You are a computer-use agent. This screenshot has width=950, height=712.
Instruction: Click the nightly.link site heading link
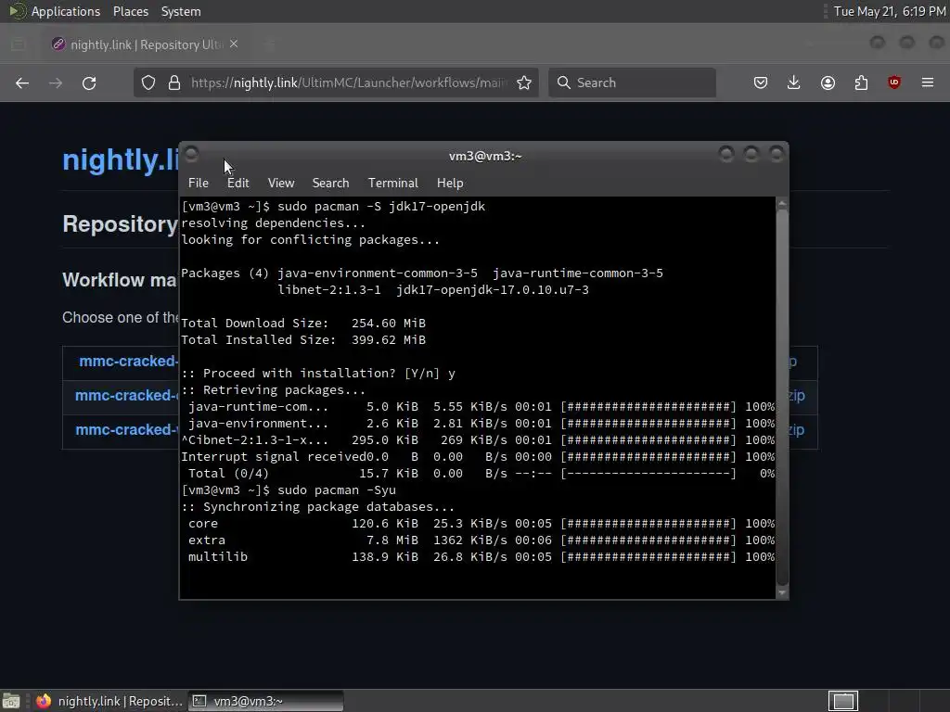(x=121, y=159)
